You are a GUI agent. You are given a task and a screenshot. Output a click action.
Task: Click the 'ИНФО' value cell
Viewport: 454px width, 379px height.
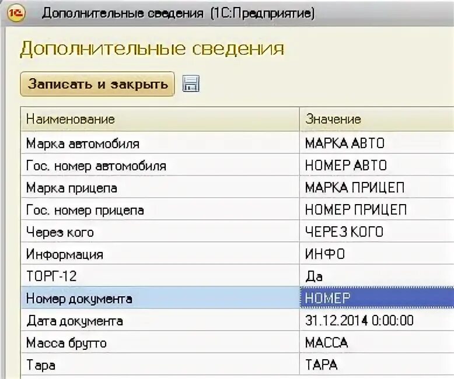pos(377,254)
